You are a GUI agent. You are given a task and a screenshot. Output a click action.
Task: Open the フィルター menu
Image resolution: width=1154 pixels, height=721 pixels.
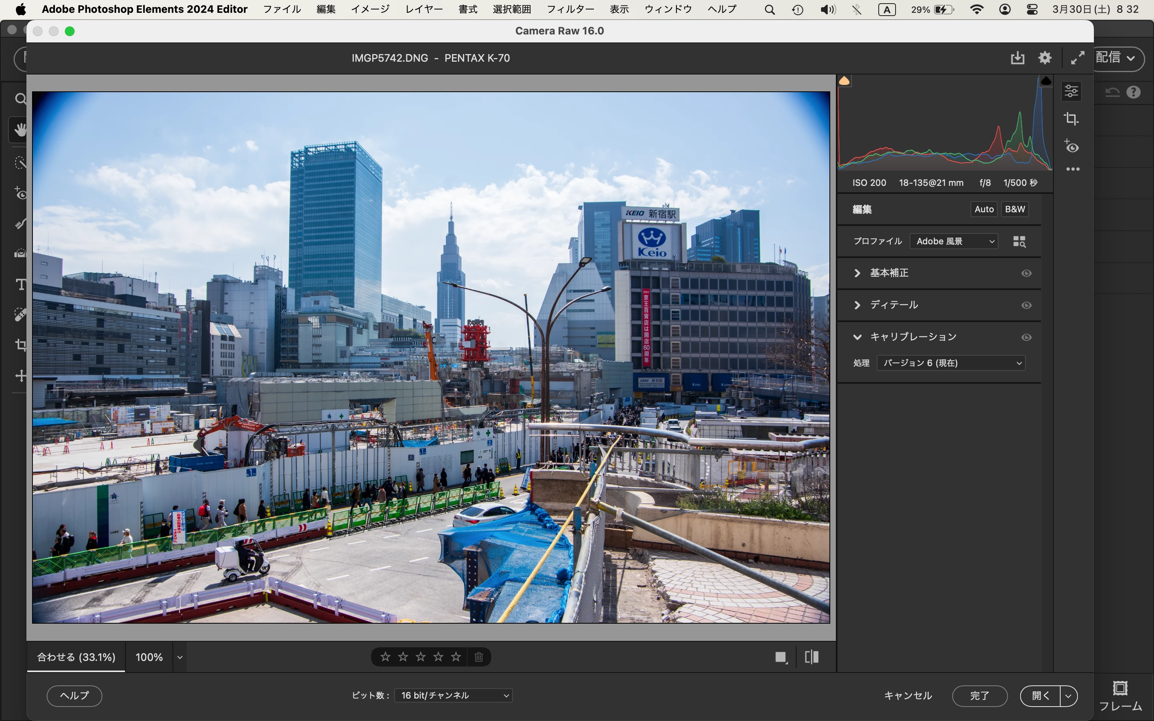pos(570,9)
